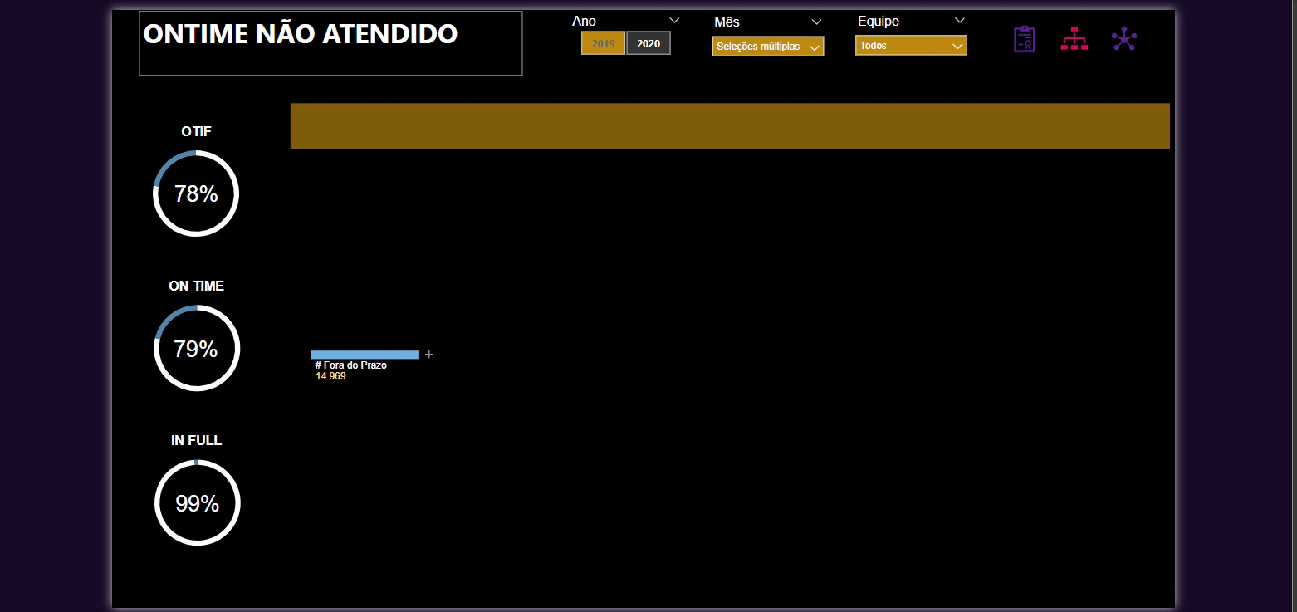Click the OTIF 78% donut gauge
This screenshot has width=1297, height=612.
tap(196, 193)
